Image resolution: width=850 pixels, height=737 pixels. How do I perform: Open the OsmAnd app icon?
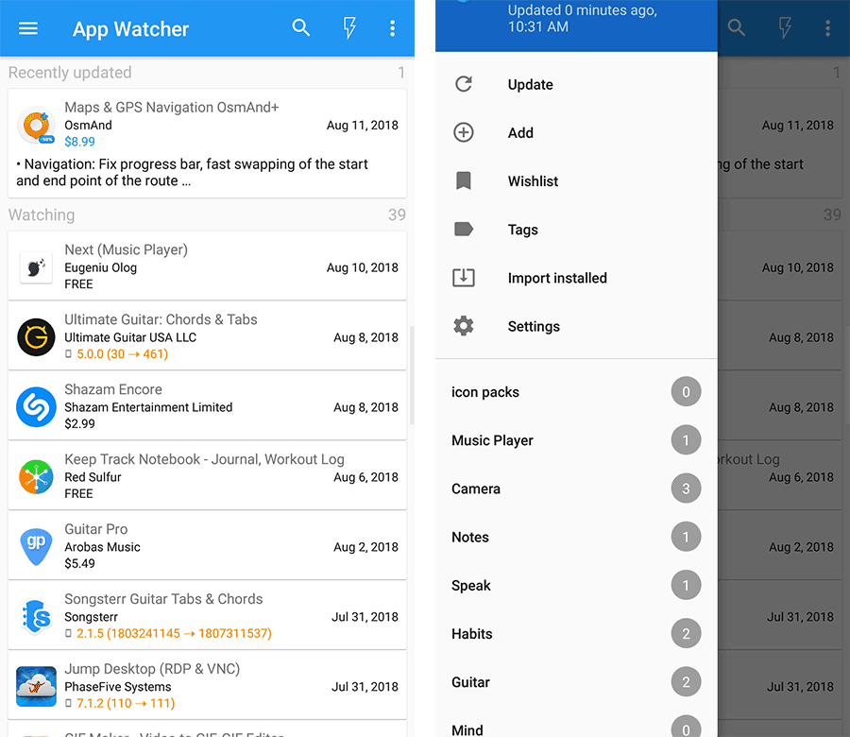(36, 126)
